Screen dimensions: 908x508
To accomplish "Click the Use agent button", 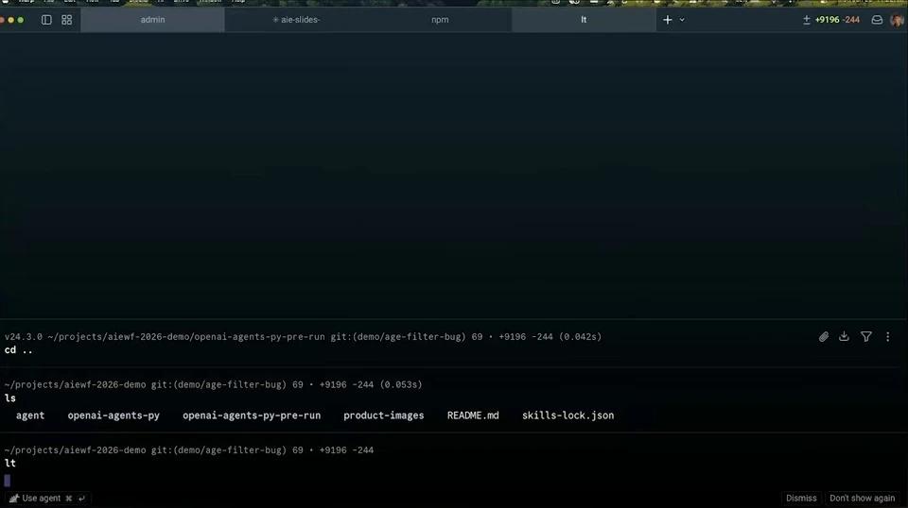I will [x=47, y=499].
